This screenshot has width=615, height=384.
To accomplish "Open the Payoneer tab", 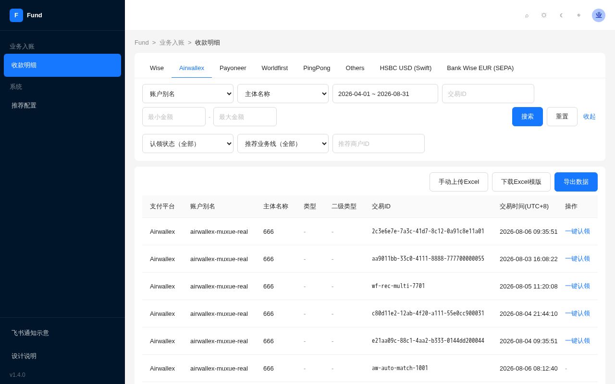I will pyautogui.click(x=233, y=68).
